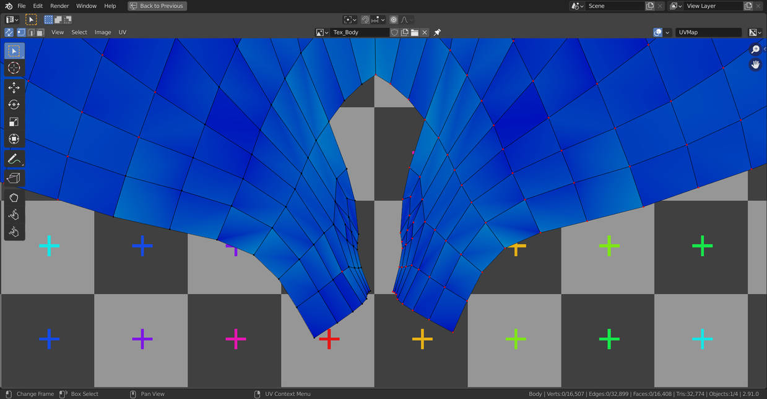This screenshot has height=399, width=767.
Task: Open an image using the folder icon
Action: point(415,32)
